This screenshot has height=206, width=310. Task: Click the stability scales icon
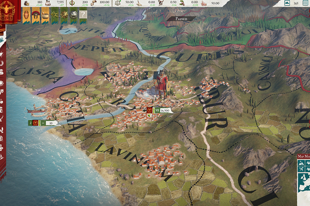coord(118,3)
